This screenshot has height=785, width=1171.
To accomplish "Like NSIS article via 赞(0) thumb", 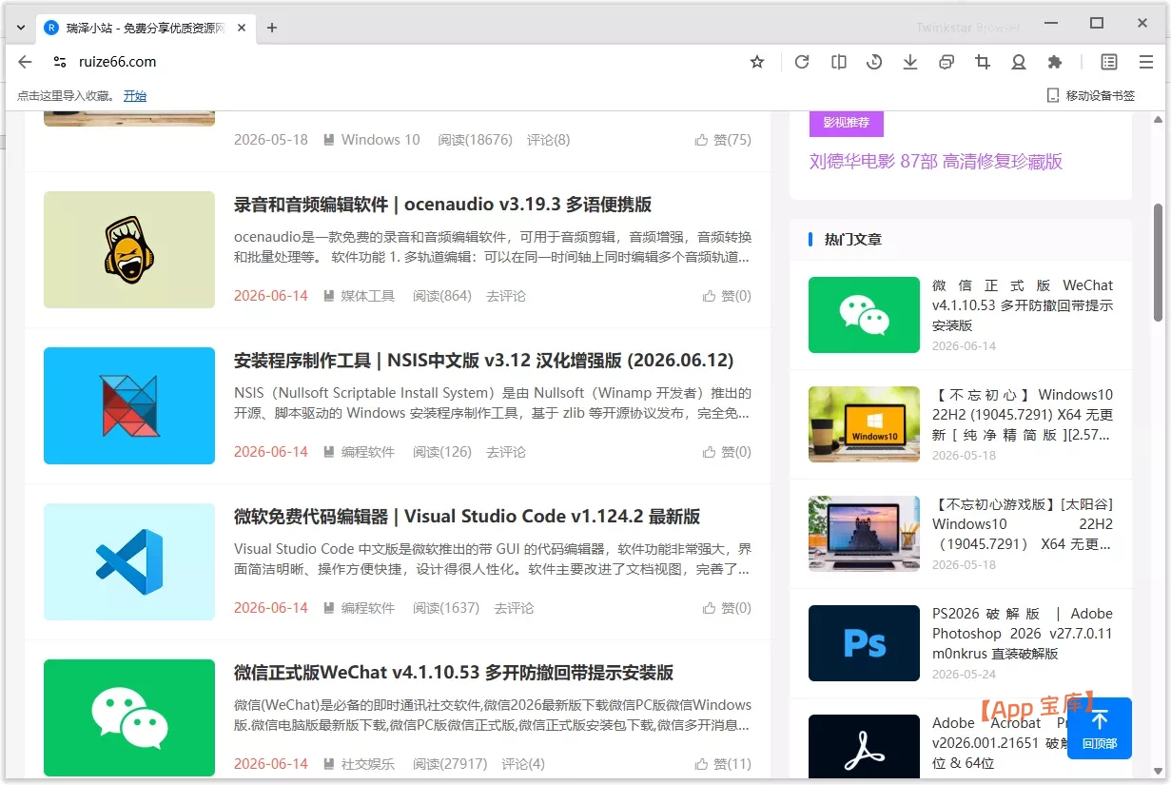I will pyautogui.click(x=727, y=452).
